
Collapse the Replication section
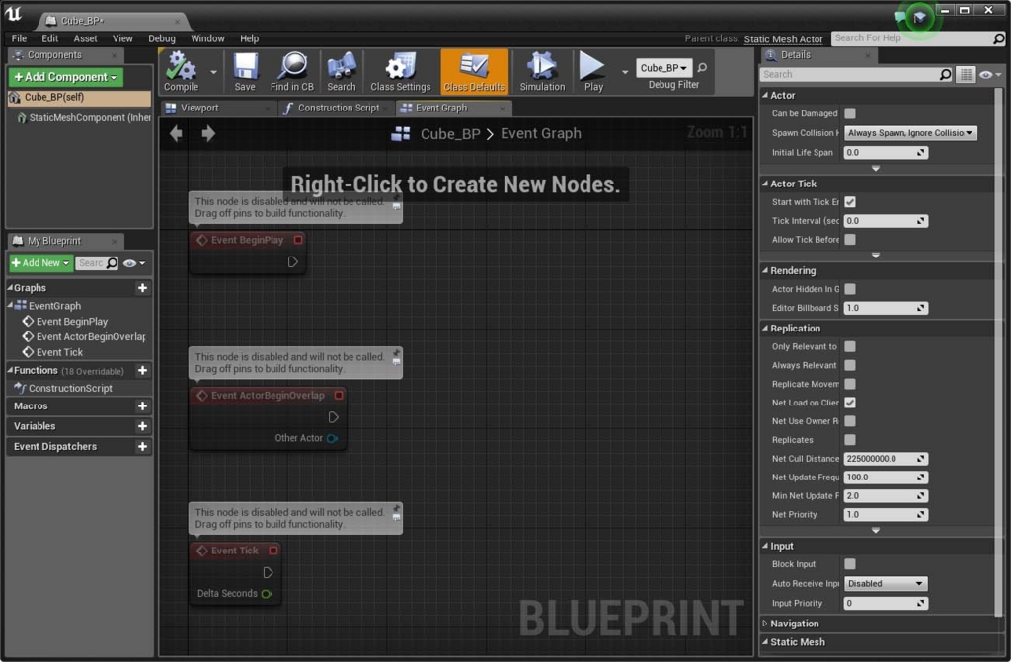pos(765,329)
